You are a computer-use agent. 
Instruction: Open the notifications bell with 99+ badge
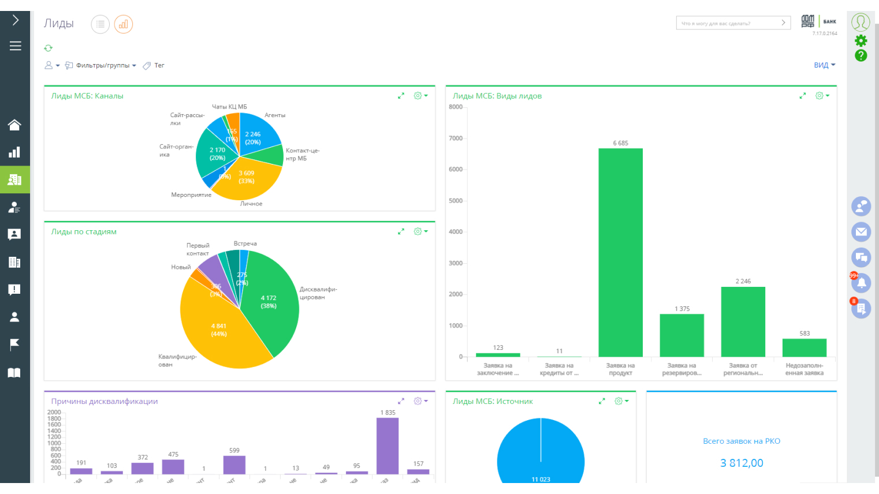click(x=861, y=283)
